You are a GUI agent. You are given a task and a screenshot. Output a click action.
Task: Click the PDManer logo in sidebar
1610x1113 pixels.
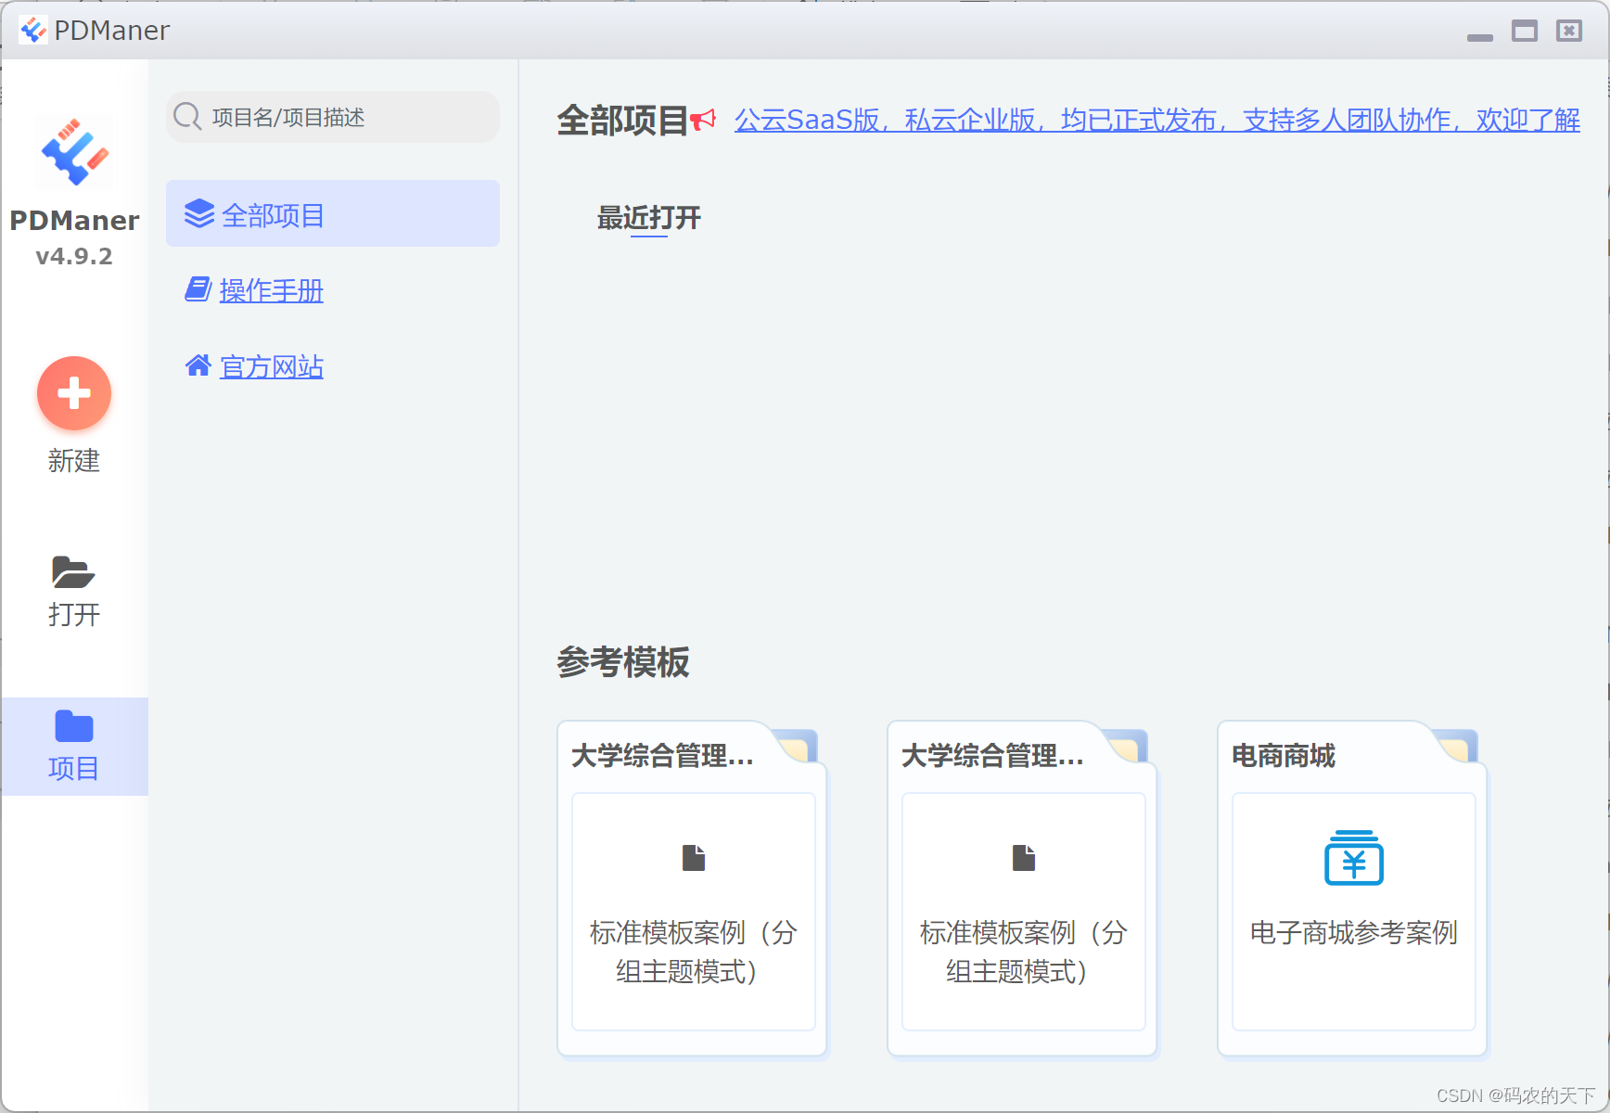click(x=74, y=152)
